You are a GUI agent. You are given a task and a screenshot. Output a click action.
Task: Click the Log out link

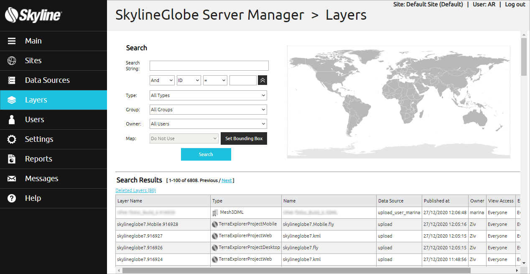515,4
